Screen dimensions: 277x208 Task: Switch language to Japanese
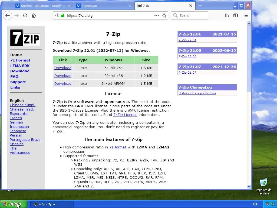(18, 131)
